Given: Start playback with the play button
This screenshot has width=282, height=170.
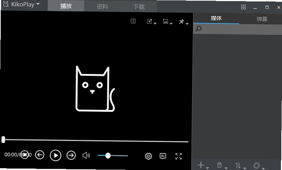Looking at the screenshot, I should [55, 155].
